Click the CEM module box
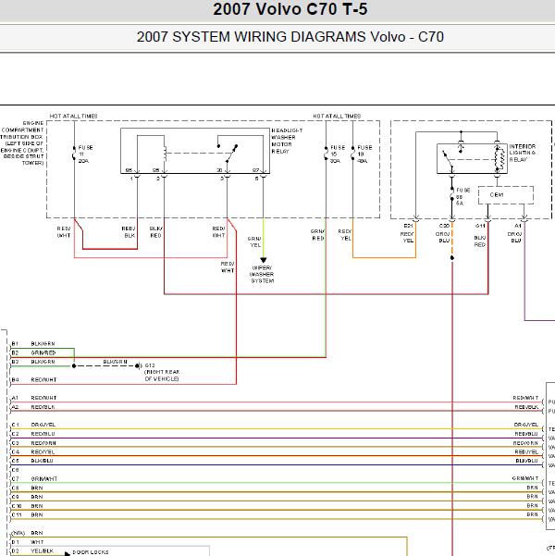 (506, 195)
